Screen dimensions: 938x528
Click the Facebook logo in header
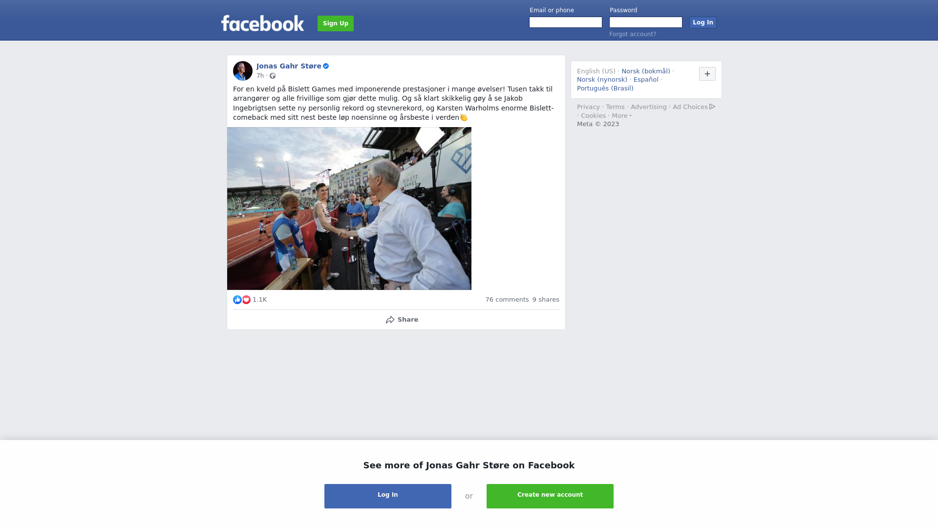262,23
